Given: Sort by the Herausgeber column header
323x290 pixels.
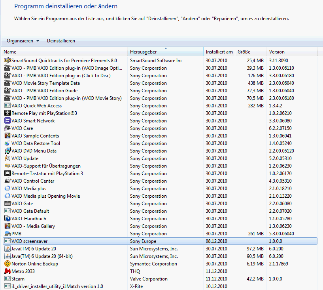Looking at the screenshot, I should tap(166, 52).
